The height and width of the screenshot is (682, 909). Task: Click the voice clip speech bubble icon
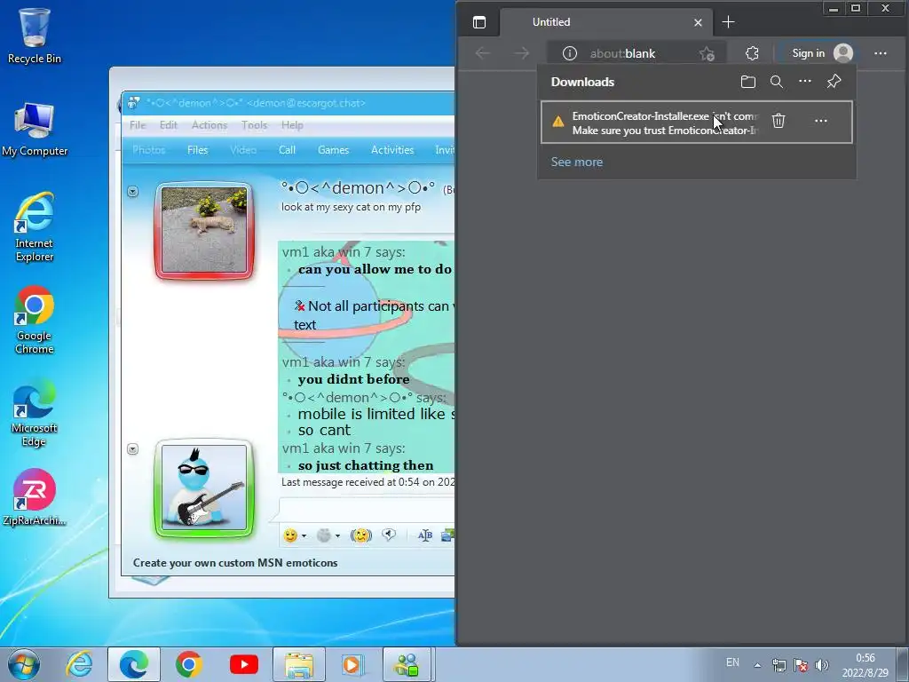pos(389,535)
